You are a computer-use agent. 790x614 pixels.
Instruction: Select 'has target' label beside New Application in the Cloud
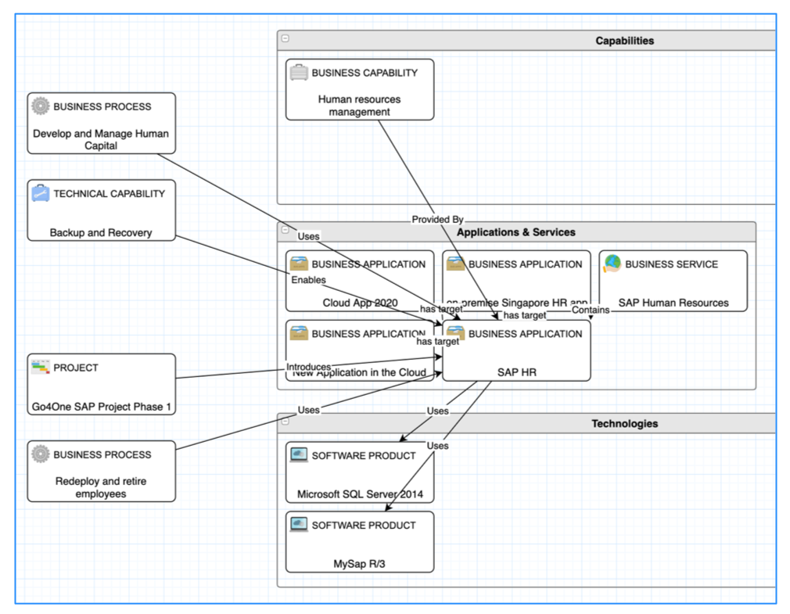[437, 342]
